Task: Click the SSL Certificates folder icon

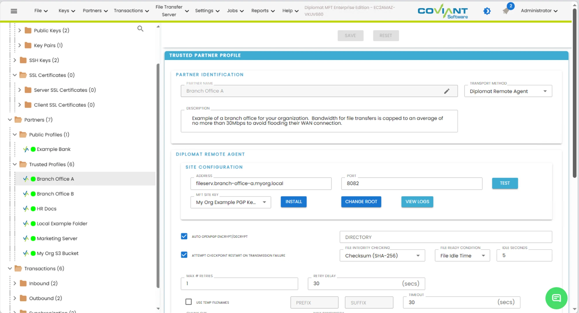Action: [x=23, y=75]
